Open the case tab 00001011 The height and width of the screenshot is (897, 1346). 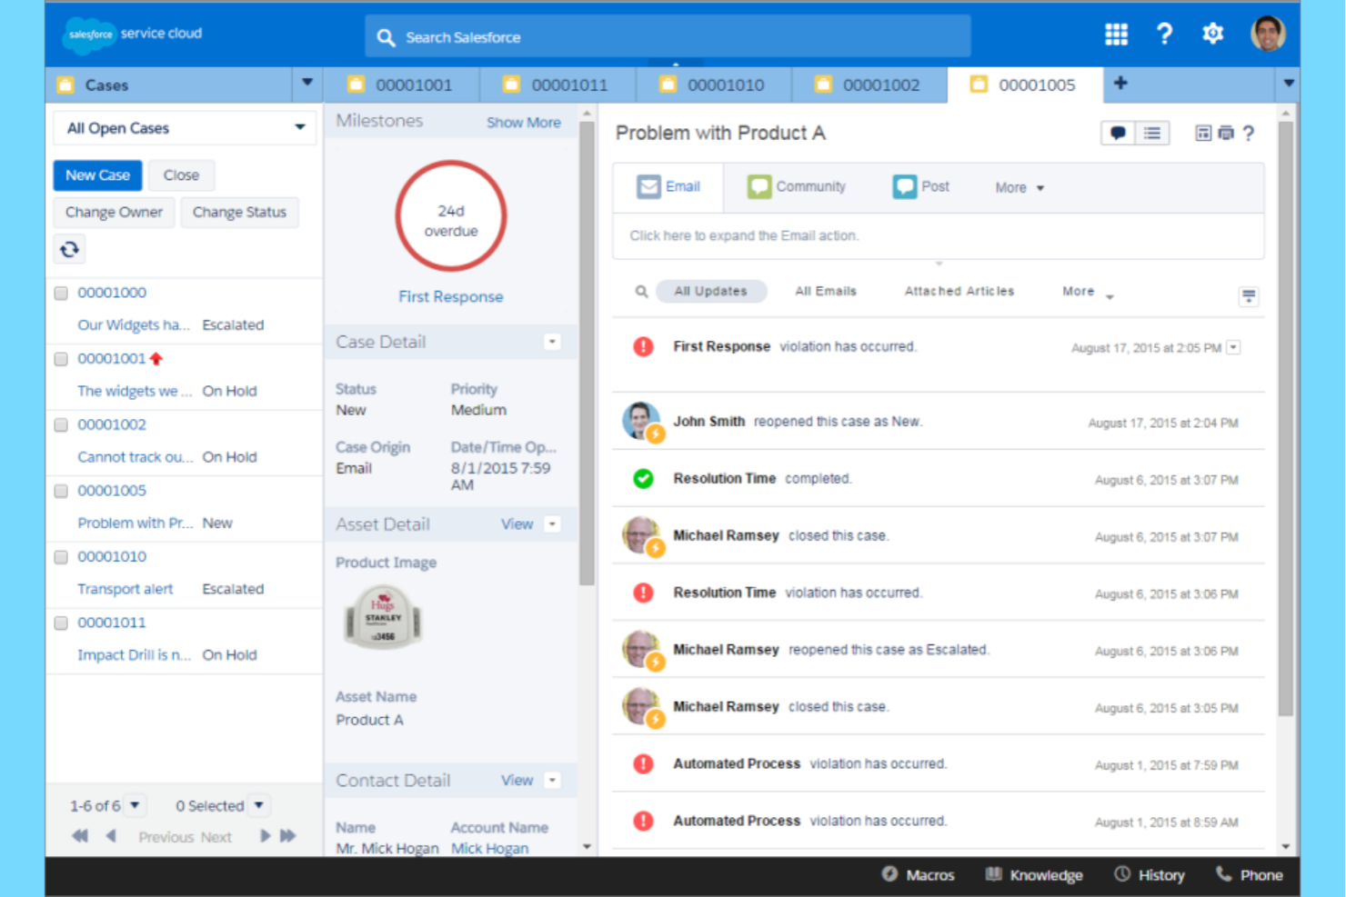(570, 85)
